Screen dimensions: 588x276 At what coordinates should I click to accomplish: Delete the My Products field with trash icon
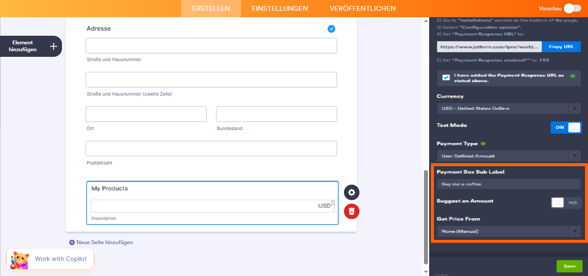click(351, 211)
